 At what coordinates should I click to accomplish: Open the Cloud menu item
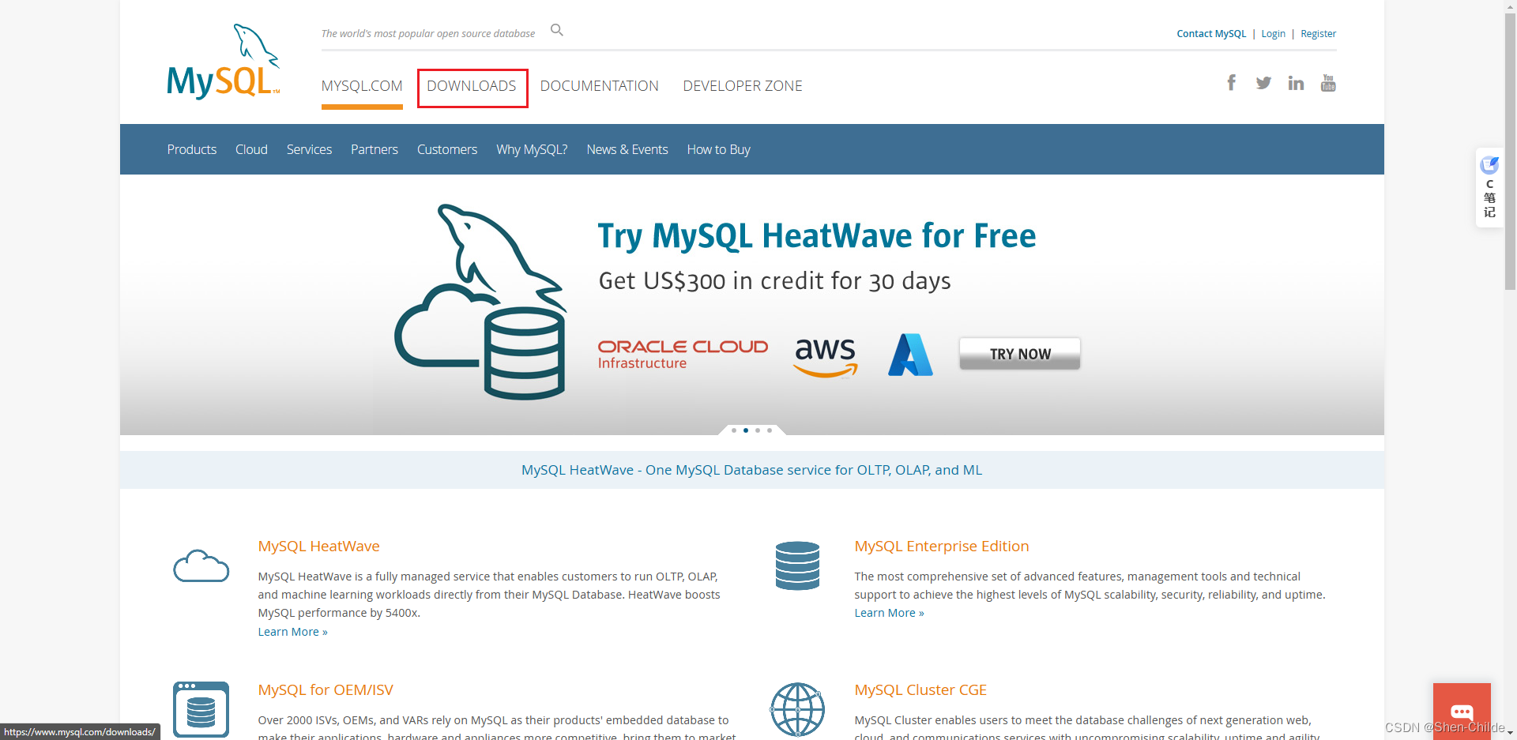251,149
